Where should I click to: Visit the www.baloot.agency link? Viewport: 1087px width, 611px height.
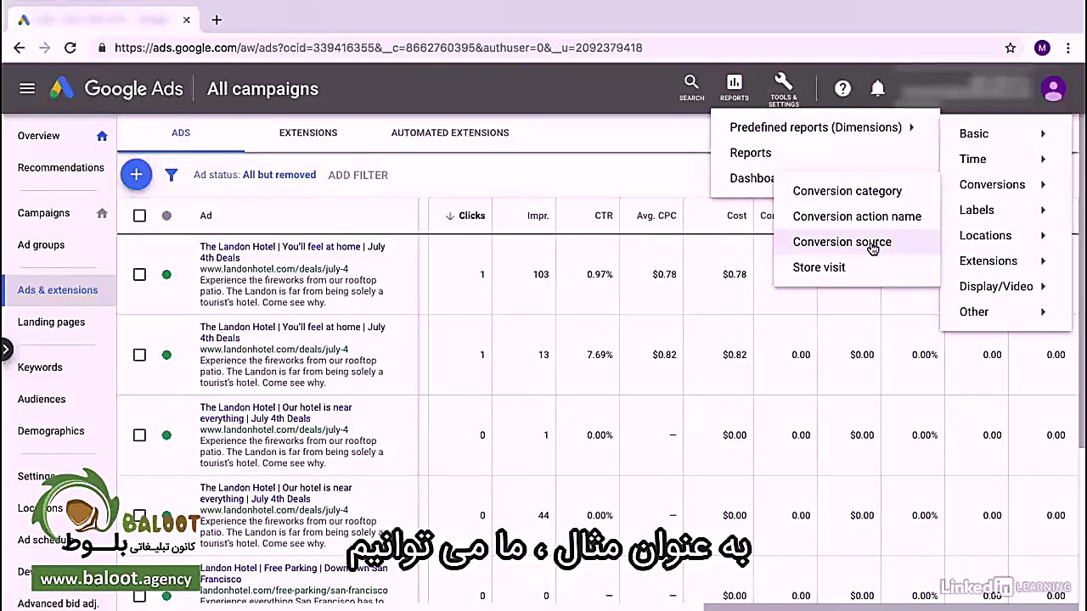(x=116, y=579)
